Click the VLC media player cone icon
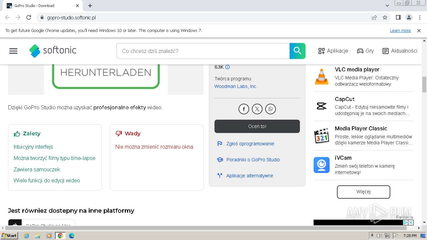Screen dimensions: 427x240 322,77
